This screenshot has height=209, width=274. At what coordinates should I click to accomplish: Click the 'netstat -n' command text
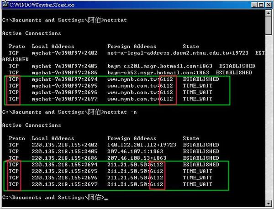tap(120, 112)
